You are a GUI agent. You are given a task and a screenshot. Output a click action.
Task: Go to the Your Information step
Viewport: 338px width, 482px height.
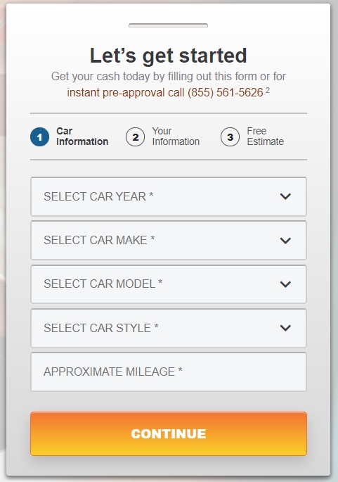tap(176, 137)
